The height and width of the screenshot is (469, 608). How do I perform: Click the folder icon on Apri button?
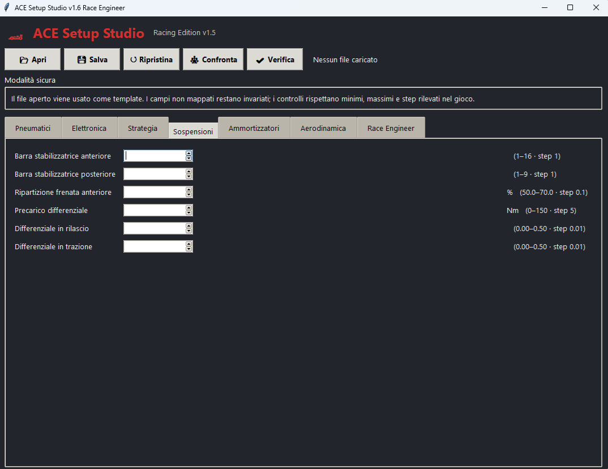coord(24,59)
